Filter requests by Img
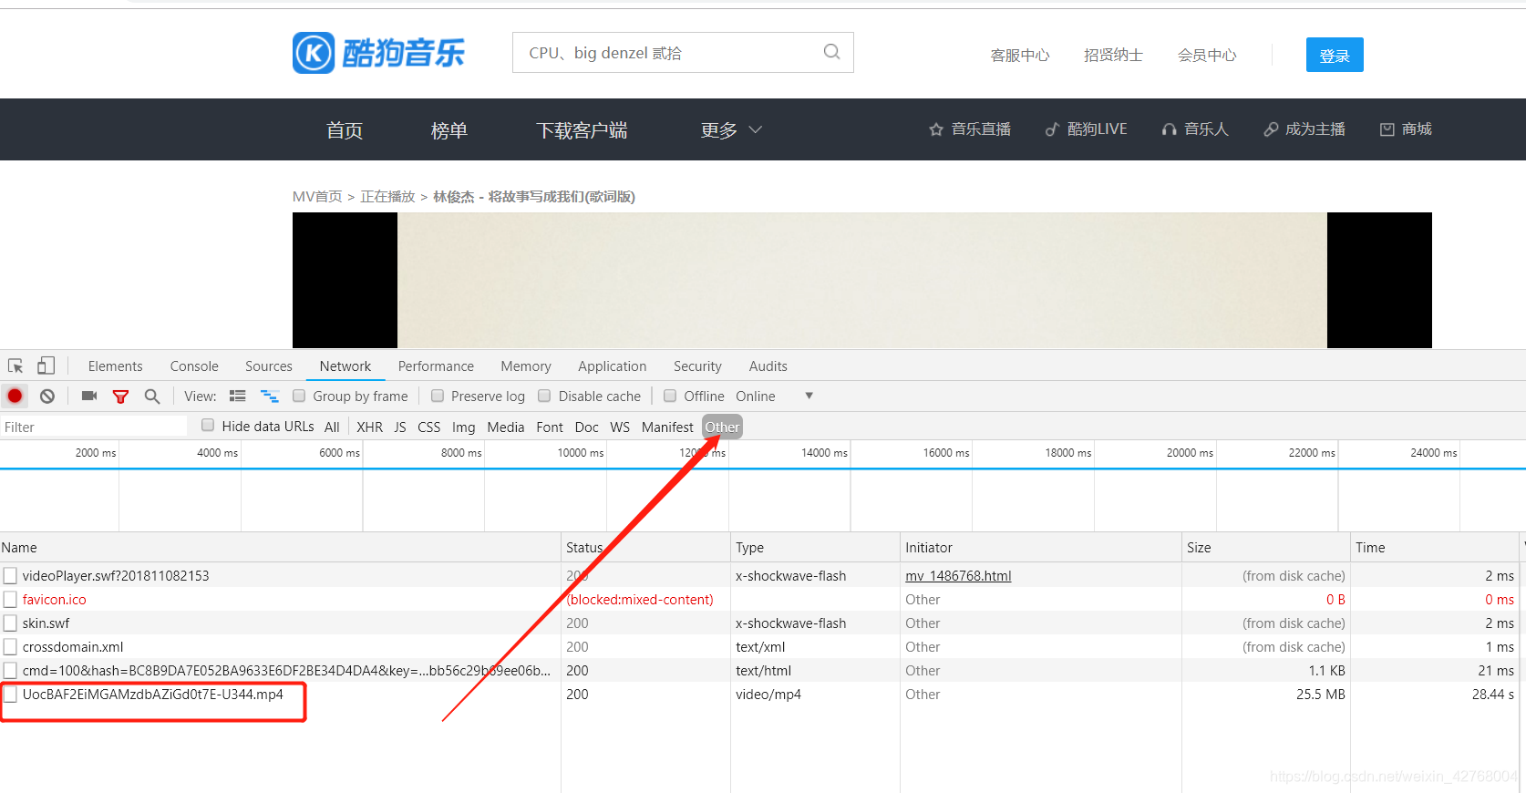This screenshot has height=793, width=1526. point(463,427)
